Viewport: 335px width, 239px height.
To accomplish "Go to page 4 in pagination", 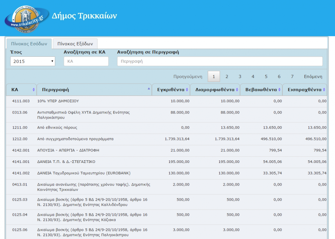I will [253, 76].
